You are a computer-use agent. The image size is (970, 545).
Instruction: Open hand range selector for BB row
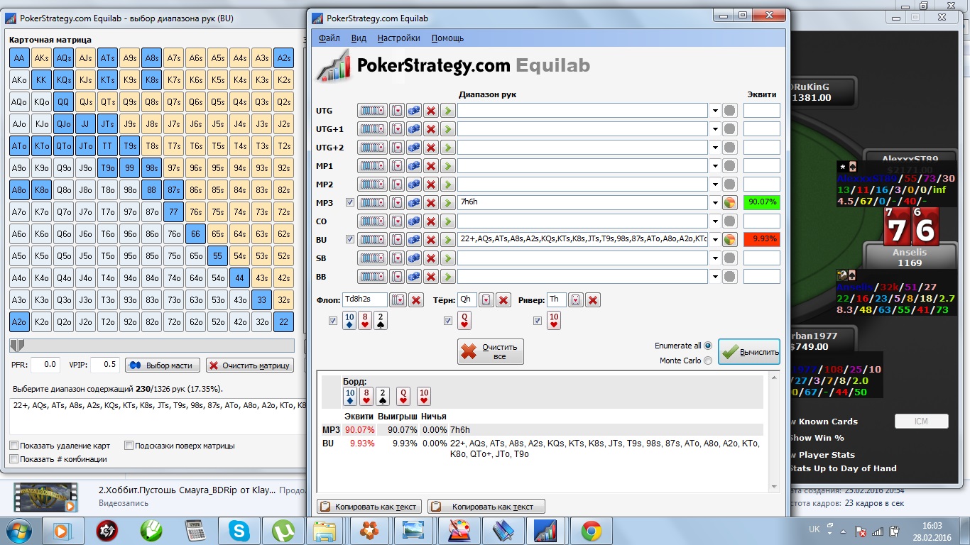pyautogui.click(x=372, y=276)
